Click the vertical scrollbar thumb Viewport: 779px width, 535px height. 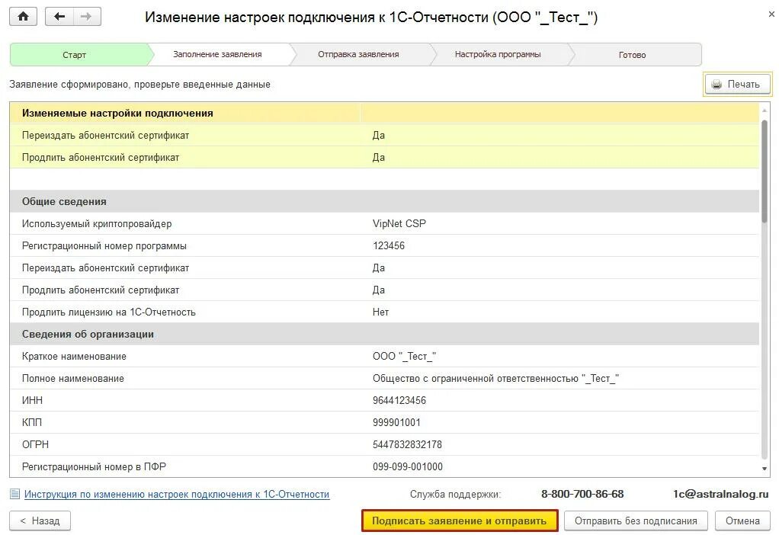pos(765,171)
